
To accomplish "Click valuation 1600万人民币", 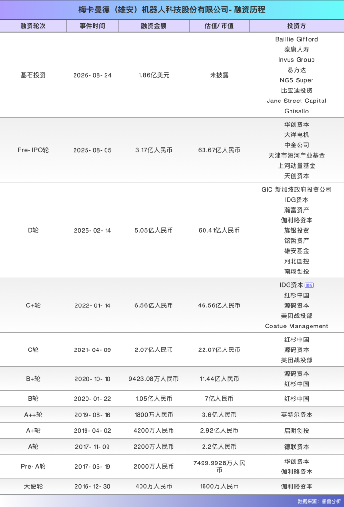I will pyautogui.click(x=219, y=486).
